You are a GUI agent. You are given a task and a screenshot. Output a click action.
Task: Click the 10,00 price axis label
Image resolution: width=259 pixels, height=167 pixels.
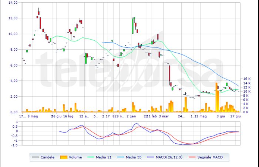(x=13, y=34)
